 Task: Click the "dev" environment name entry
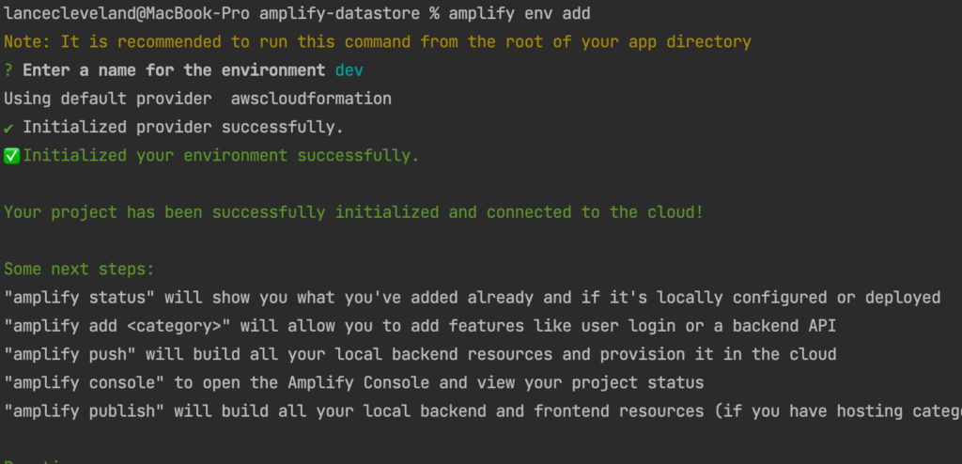(349, 70)
